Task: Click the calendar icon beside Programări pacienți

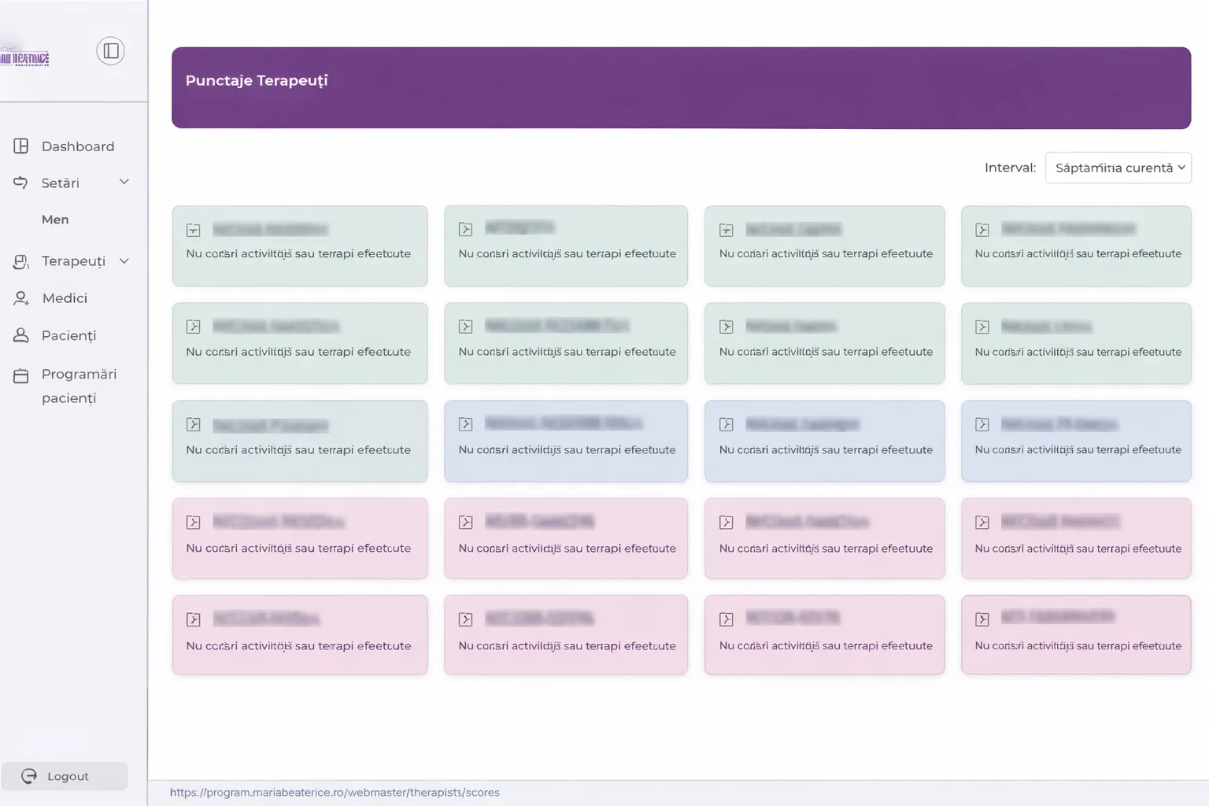Action: pyautogui.click(x=21, y=376)
